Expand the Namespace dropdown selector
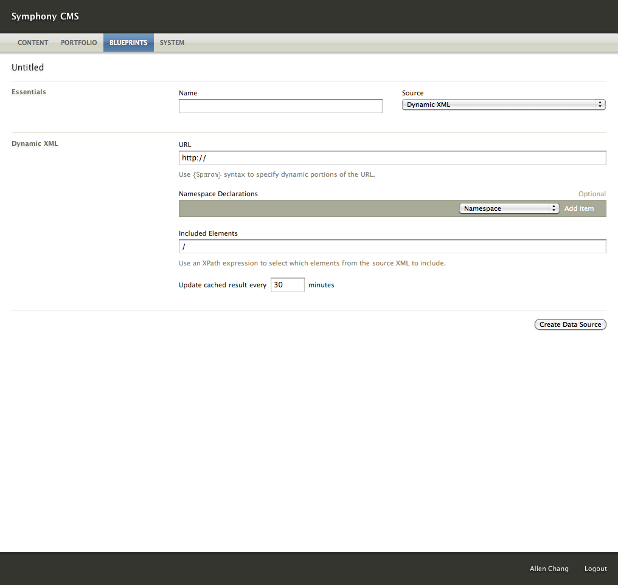The width and height of the screenshot is (618, 585). point(509,208)
